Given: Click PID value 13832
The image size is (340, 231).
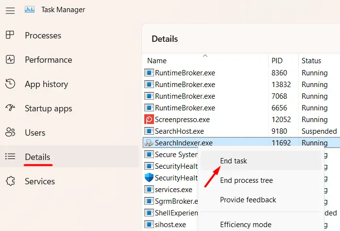Looking at the screenshot, I should pyautogui.click(x=281, y=85).
